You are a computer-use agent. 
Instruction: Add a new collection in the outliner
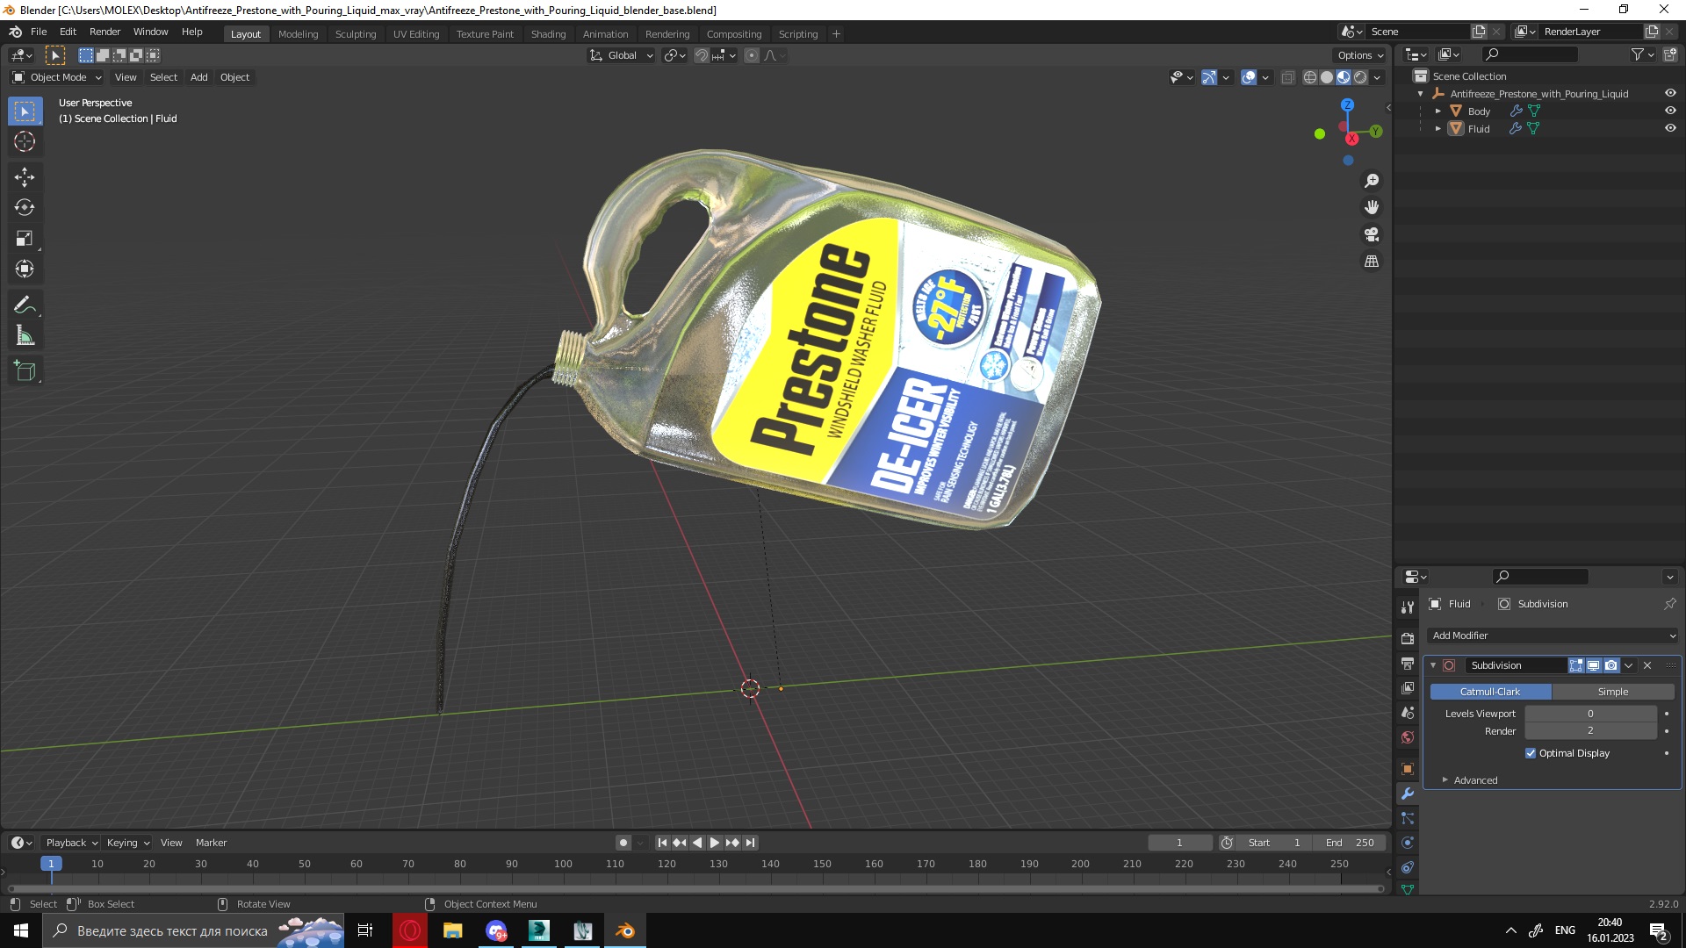[1670, 54]
